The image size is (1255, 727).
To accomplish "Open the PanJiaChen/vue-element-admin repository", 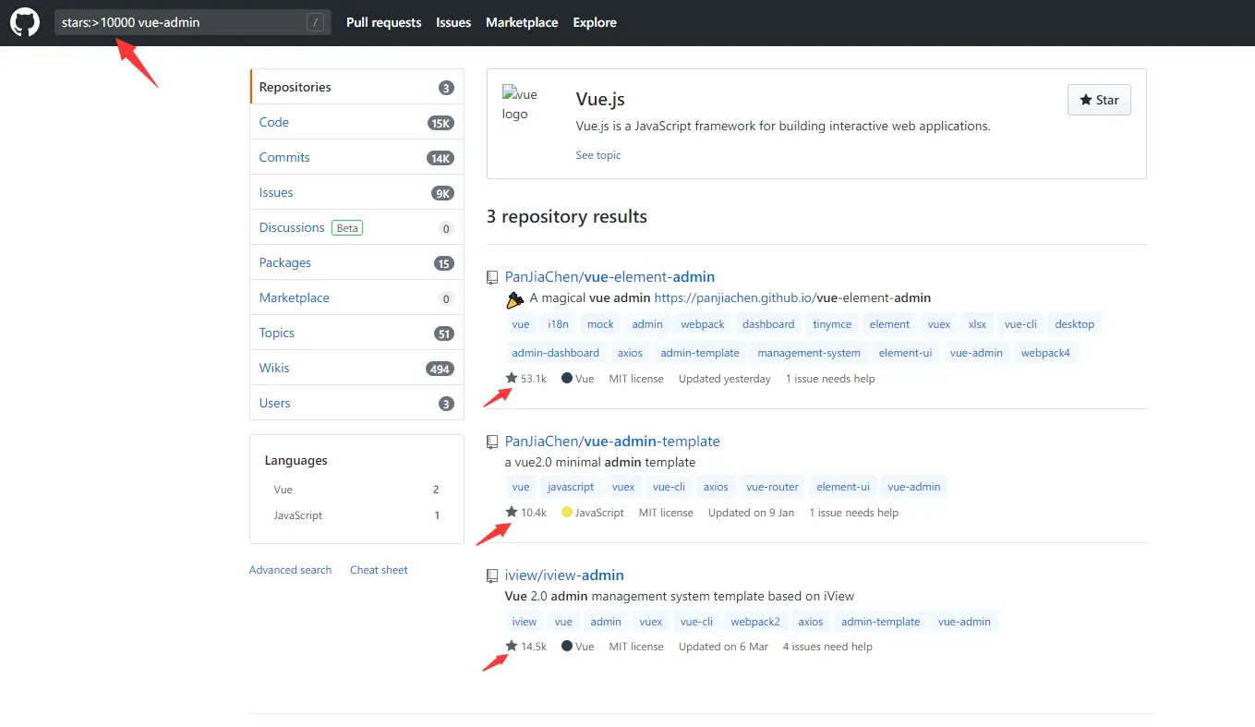I will [609, 277].
